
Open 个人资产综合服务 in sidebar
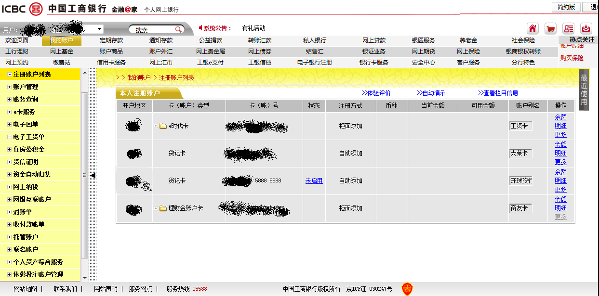tap(39, 262)
